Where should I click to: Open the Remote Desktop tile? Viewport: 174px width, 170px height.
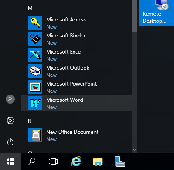coord(157,13)
